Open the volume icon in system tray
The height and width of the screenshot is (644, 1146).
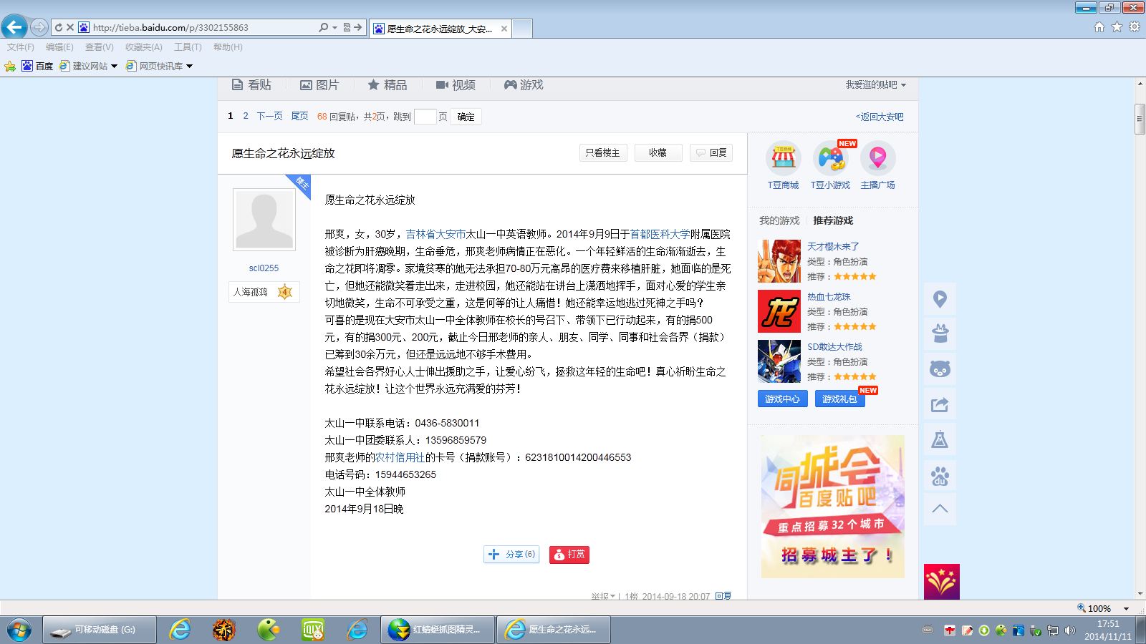(1069, 630)
